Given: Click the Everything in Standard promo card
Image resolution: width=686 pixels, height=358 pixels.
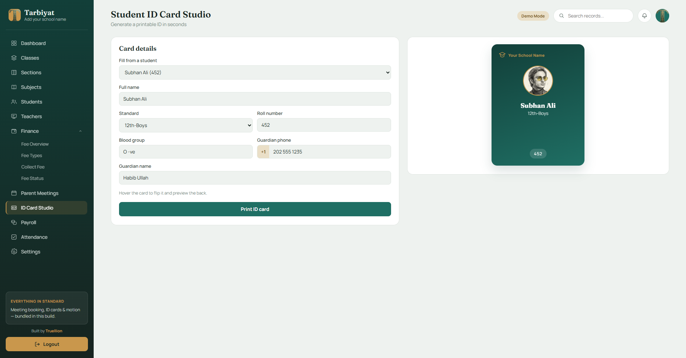Looking at the screenshot, I should [47, 308].
